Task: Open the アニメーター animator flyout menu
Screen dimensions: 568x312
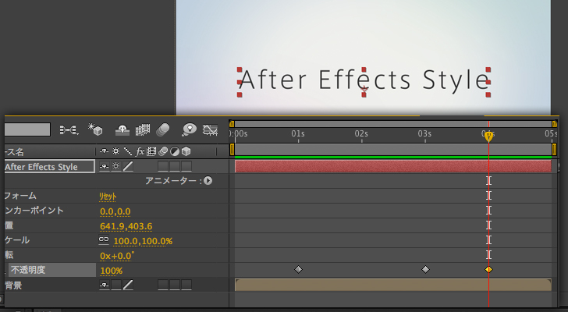Action: [208, 181]
